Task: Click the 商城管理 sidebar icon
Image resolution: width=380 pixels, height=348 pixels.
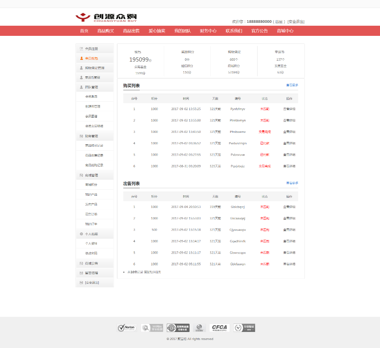Action: tap(81, 175)
